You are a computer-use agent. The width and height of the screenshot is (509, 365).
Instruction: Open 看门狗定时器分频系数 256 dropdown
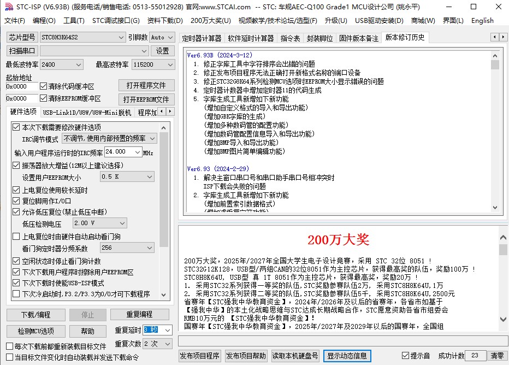click(127, 248)
